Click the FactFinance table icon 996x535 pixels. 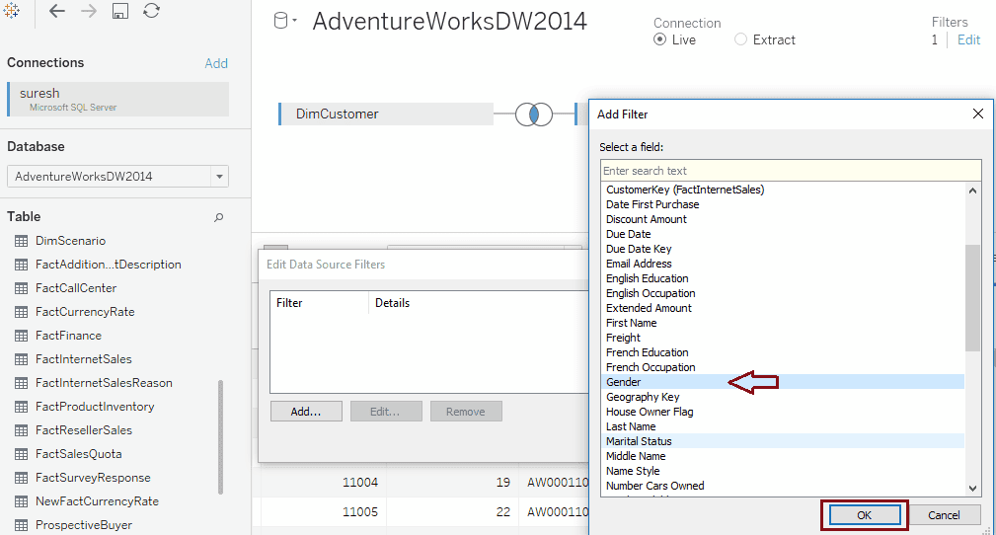point(21,336)
